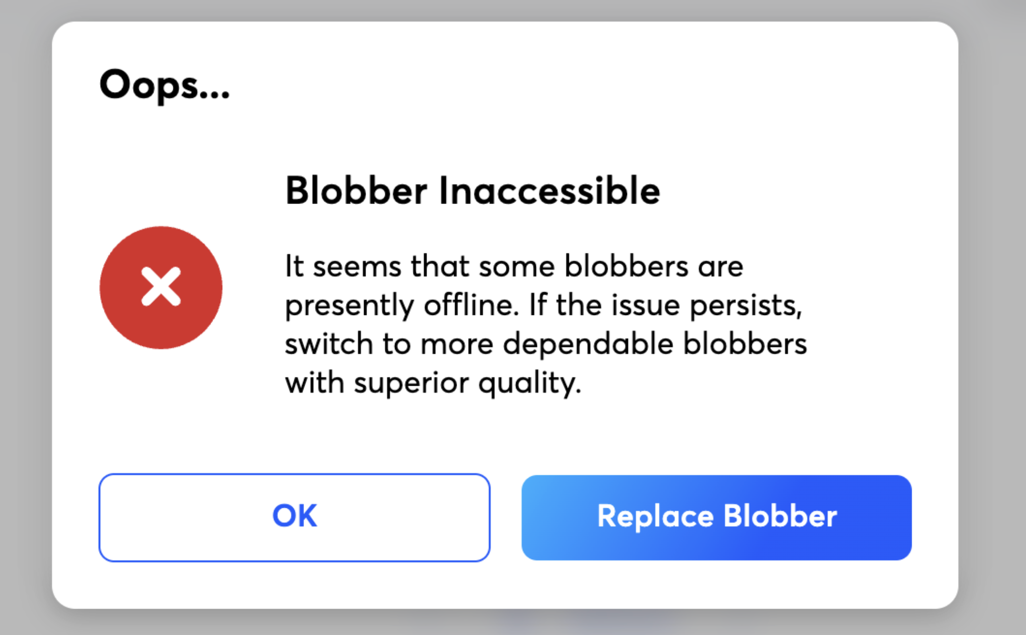Click the word "Inaccessible" in the heading

549,191
